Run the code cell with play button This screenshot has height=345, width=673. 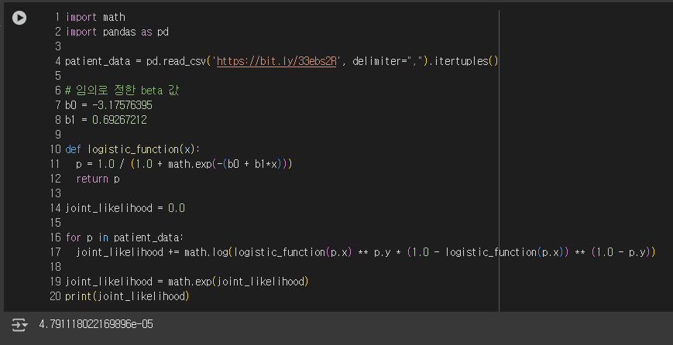[x=19, y=18]
